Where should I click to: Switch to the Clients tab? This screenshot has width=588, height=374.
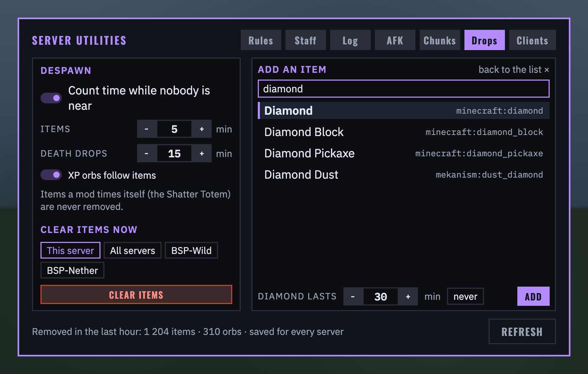tap(533, 40)
